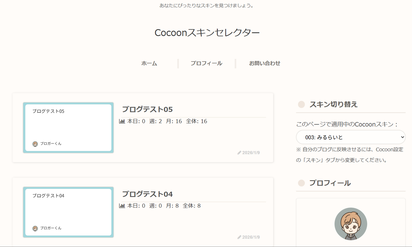Click the circle bullet beside プロフィール sidebar heading
The image size is (412, 247).
[x=301, y=183]
